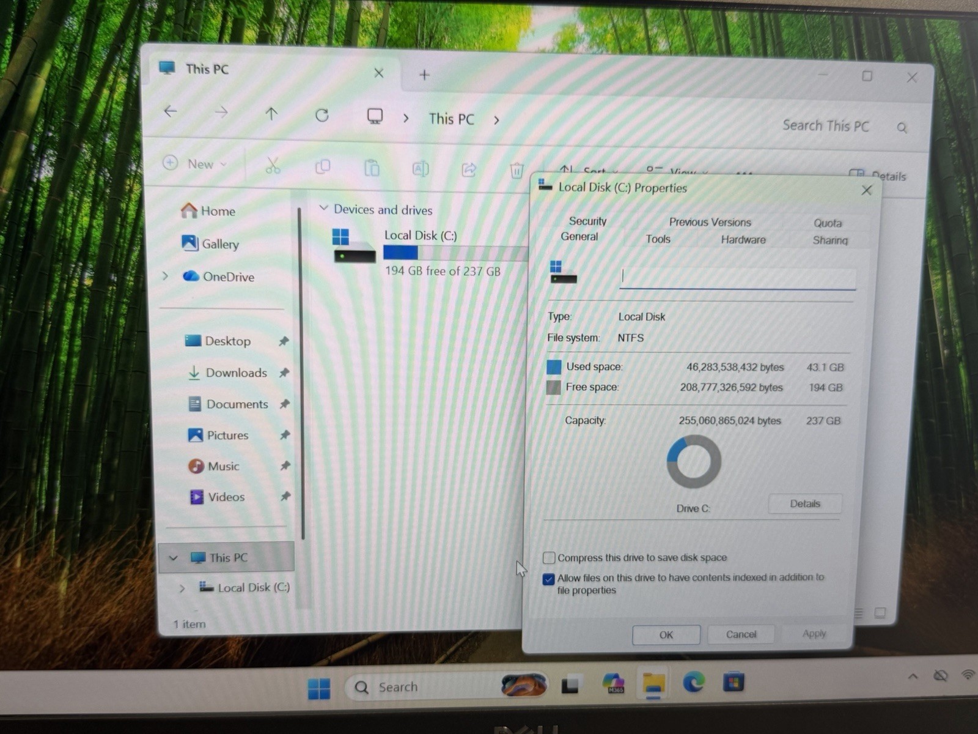
Task: Collapse the This PC tree node
Action: point(174,558)
